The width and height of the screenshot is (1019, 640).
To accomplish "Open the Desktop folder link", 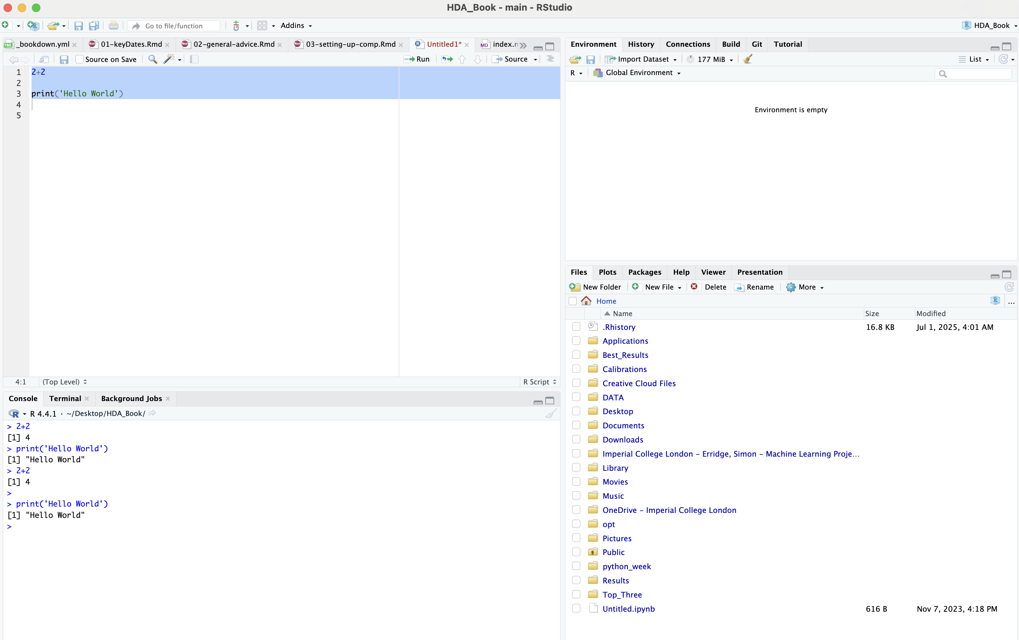I will coord(618,411).
